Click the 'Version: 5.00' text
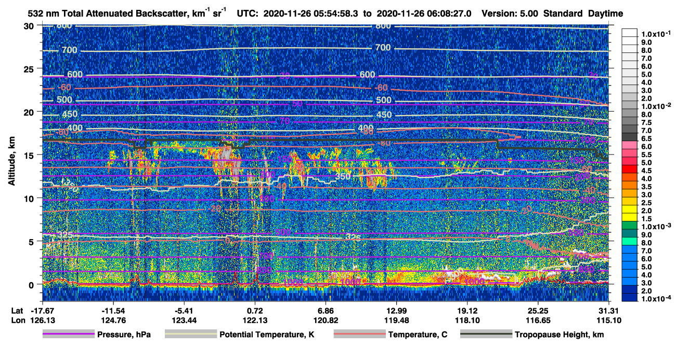This screenshot has height=346, width=676. coord(511,13)
